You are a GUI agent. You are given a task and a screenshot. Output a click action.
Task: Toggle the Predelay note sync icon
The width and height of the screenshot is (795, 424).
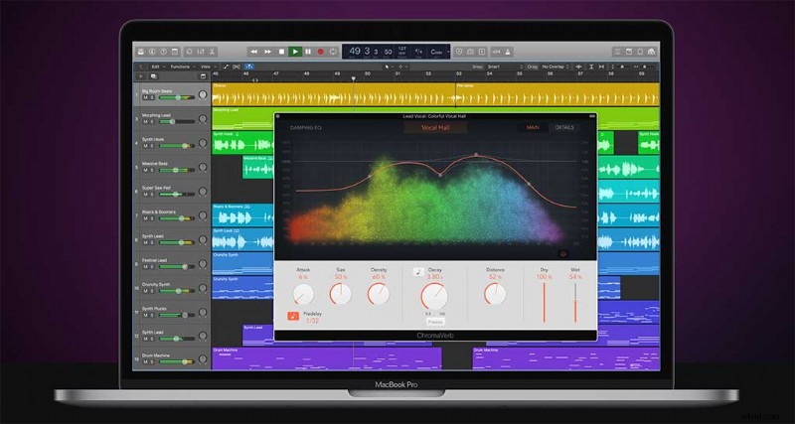294,317
